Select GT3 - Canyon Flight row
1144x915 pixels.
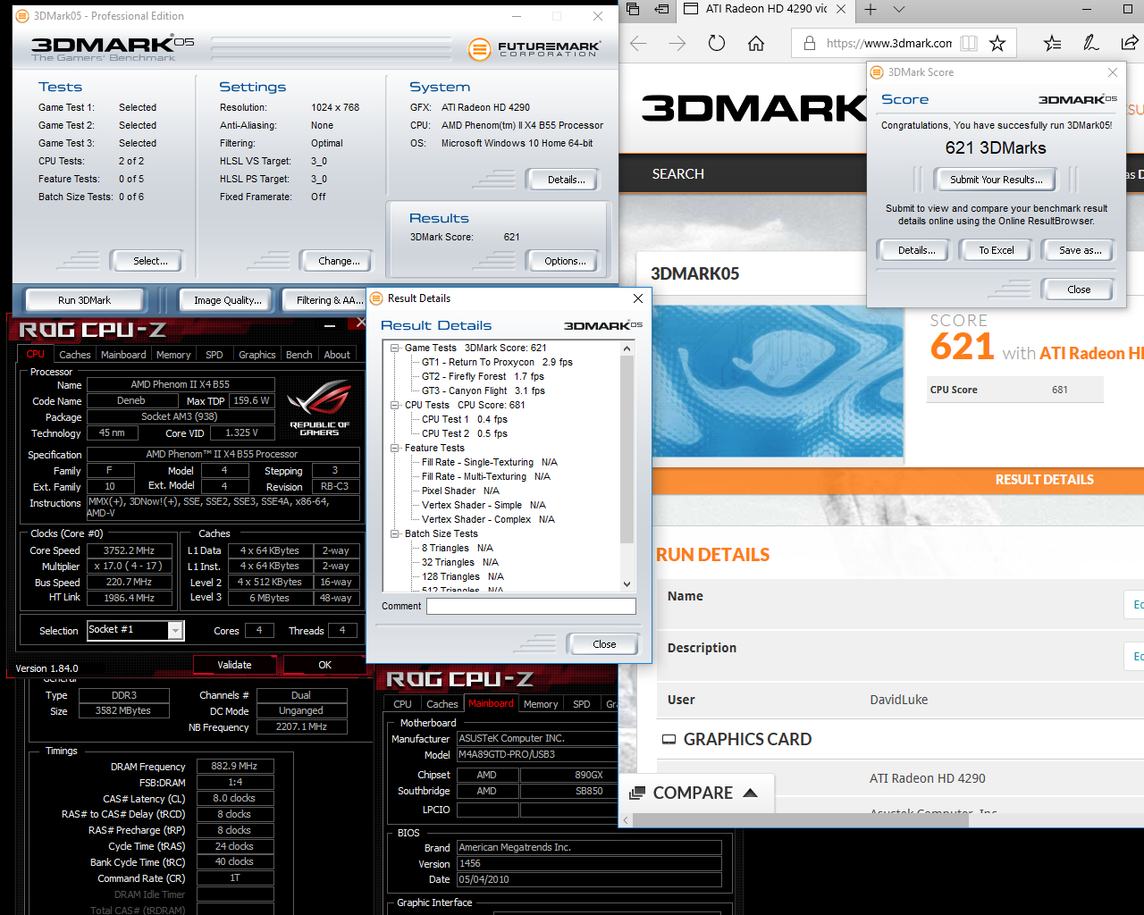click(x=483, y=390)
